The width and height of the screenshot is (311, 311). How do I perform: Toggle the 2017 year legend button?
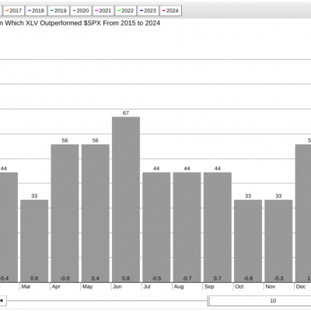[x=13, y=11]
